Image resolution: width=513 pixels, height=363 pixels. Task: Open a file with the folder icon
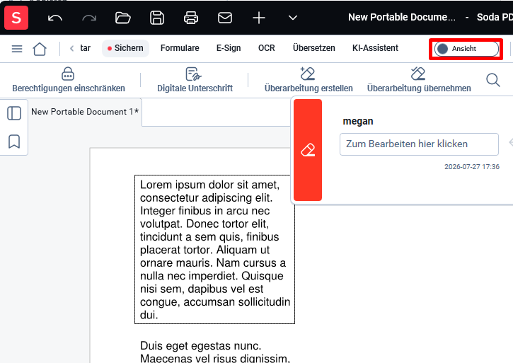pos(122,18)
